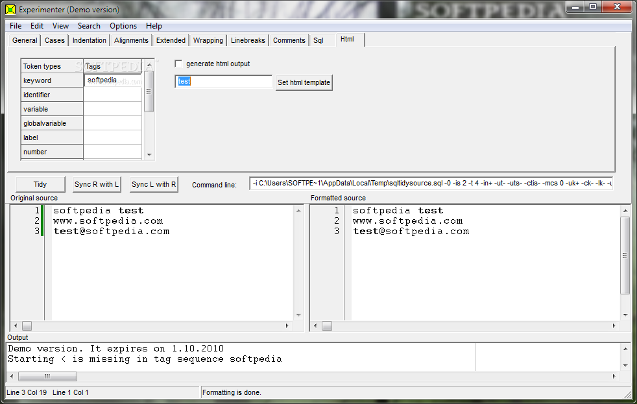Click the Demo version expiry message in Output
The width and height of the screenshot is (637, 404).
(x=115, y=348)
